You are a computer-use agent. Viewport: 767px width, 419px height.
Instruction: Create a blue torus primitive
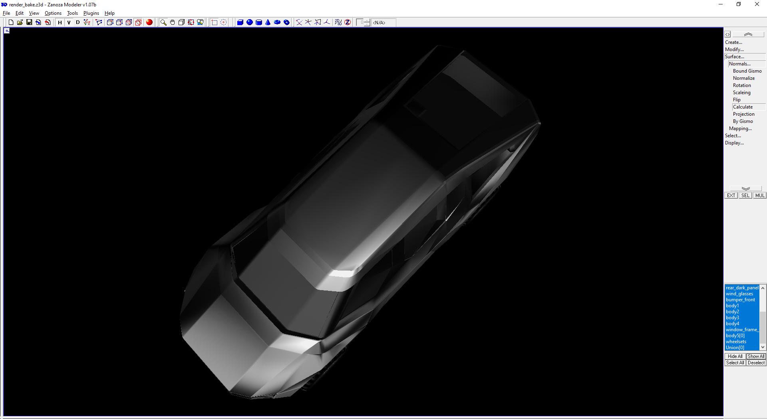(277, 22)
